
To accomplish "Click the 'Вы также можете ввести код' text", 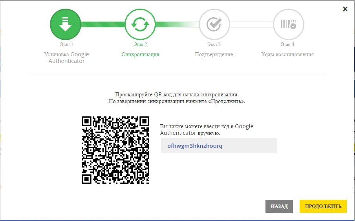I will [207, 130].
